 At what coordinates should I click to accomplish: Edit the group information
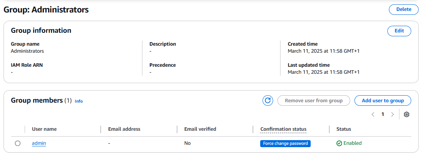click(x=399, y=31)
